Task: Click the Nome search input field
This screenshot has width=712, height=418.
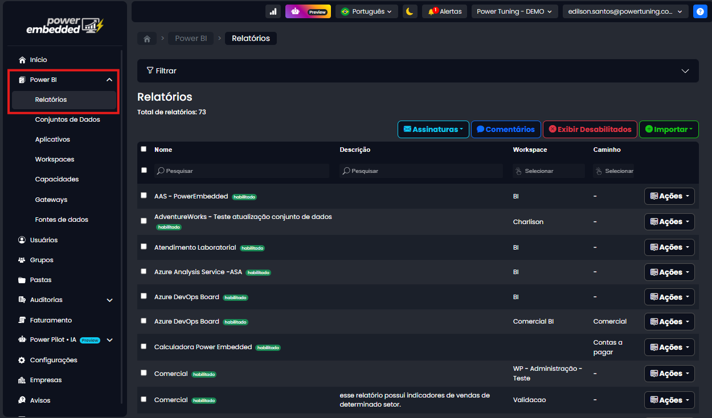Action: point(242,171)
